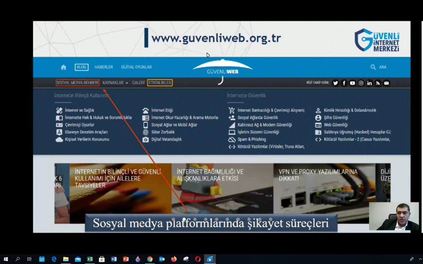Image resolution: width=423 pixels, height=264 pixels.
Task: Click paw icon beside İnternet Etiği
Action: pyautogui.click(x=145, y=110)
